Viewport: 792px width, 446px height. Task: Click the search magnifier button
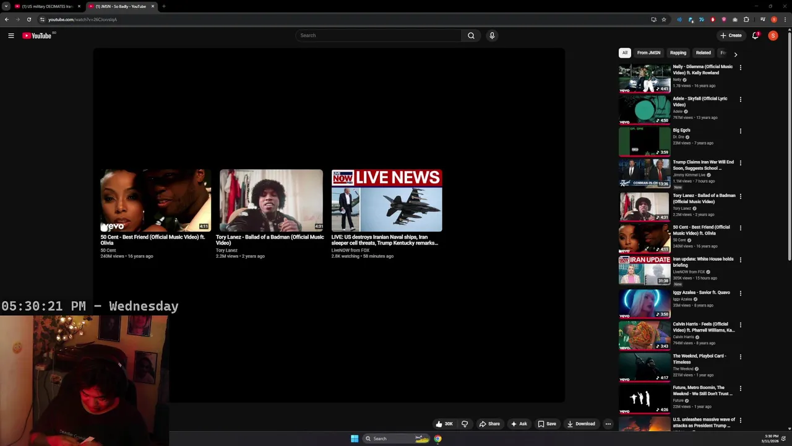(x=471, y=35)
